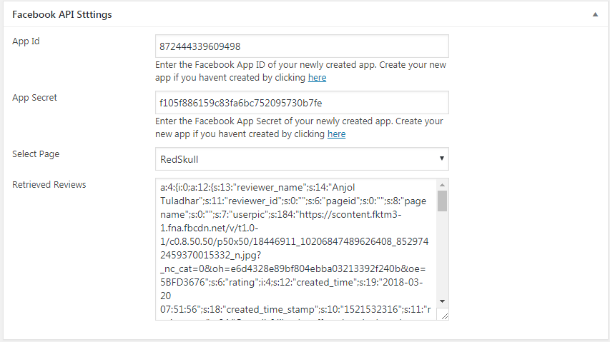The image size is (610, 342).
Task: Open the Select Page dropdown showing RedSkull
Action: point(301,159)
